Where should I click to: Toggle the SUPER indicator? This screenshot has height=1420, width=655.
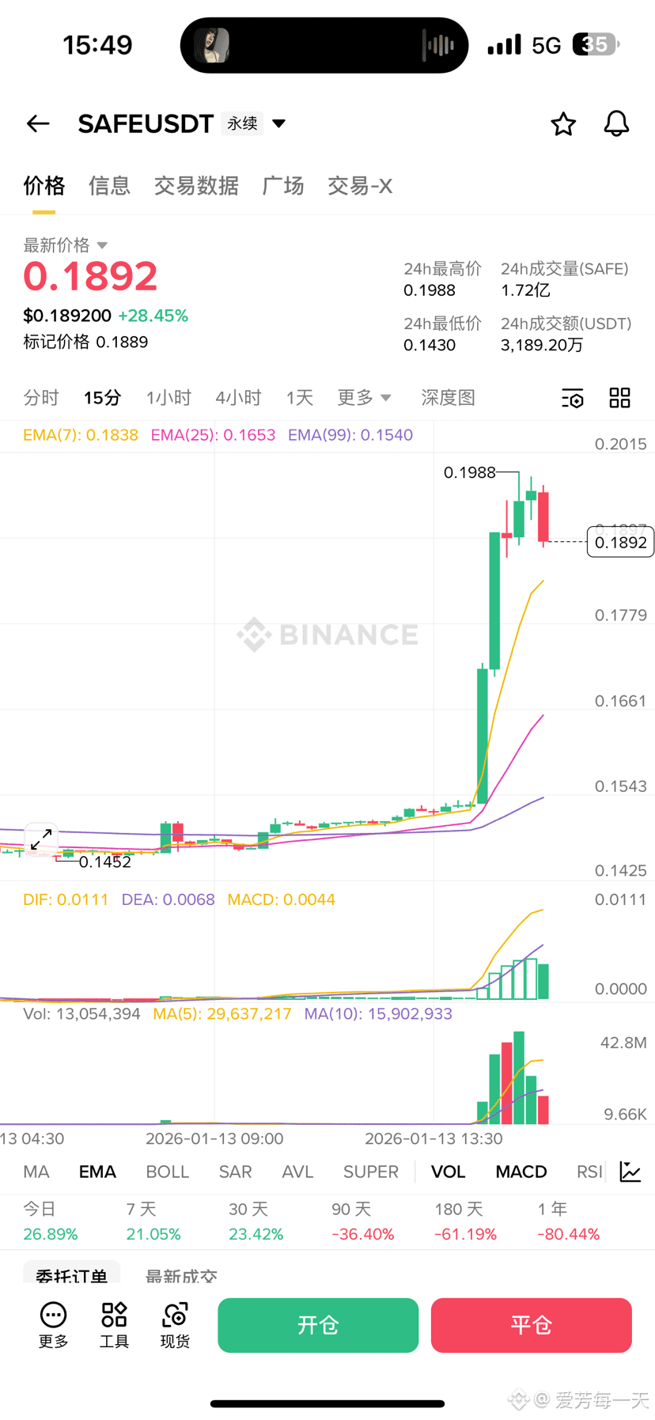370,1172
